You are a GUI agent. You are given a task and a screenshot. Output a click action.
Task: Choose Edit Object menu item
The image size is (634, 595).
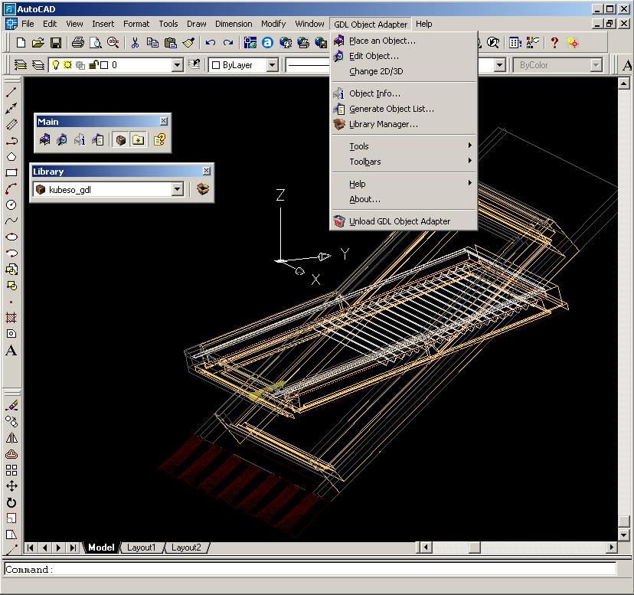(x=404, y=56)
